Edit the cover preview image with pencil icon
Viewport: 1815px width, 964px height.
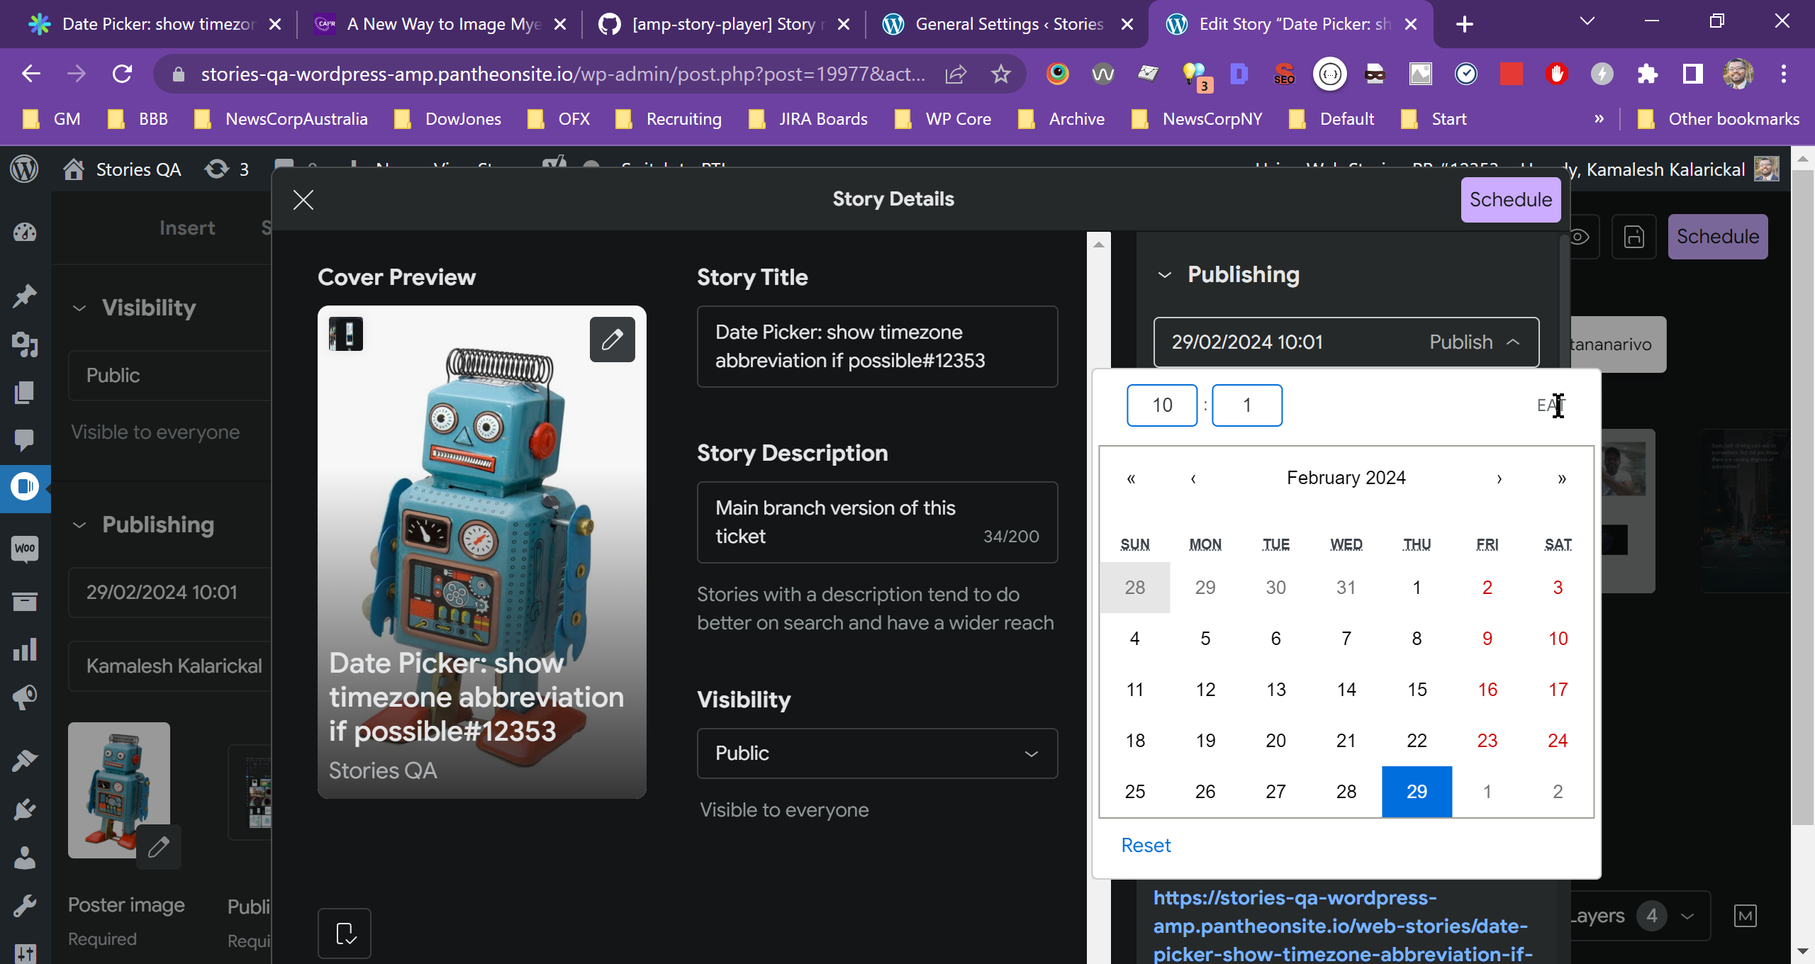613,340
